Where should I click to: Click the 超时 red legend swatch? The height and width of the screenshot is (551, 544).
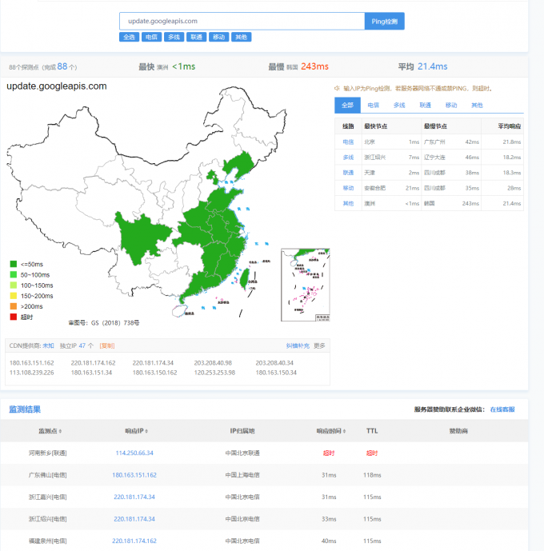pos(14,317)
